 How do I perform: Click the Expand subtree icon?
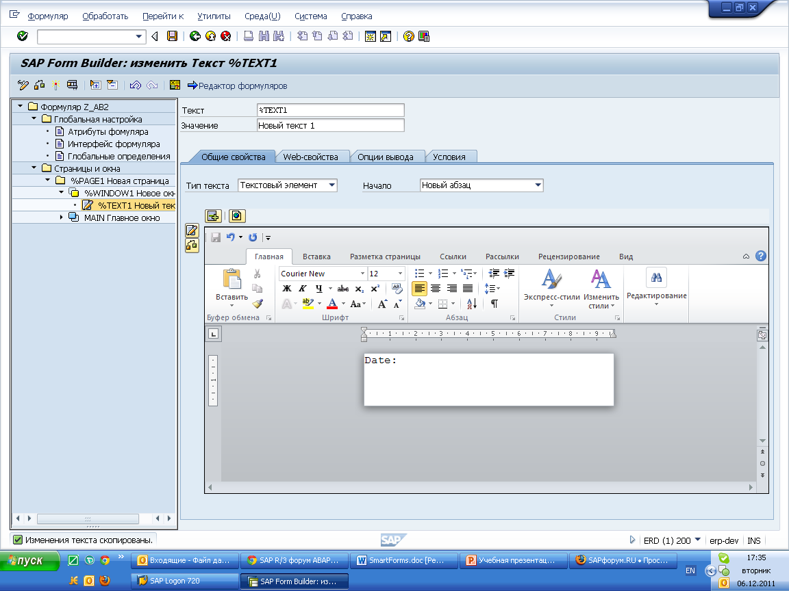tap(95, 85)
